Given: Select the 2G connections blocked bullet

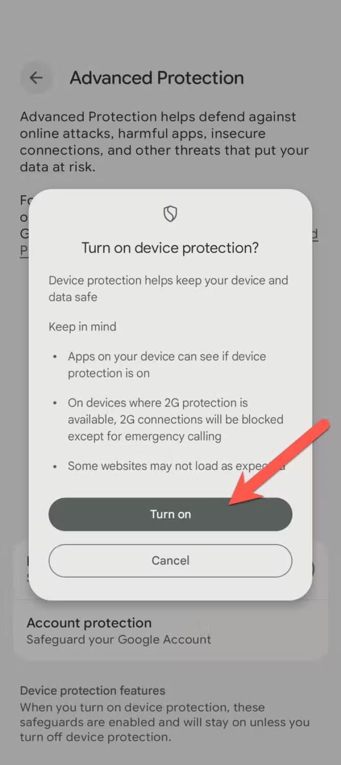Looking at the screenshot, I should [176, 419].
